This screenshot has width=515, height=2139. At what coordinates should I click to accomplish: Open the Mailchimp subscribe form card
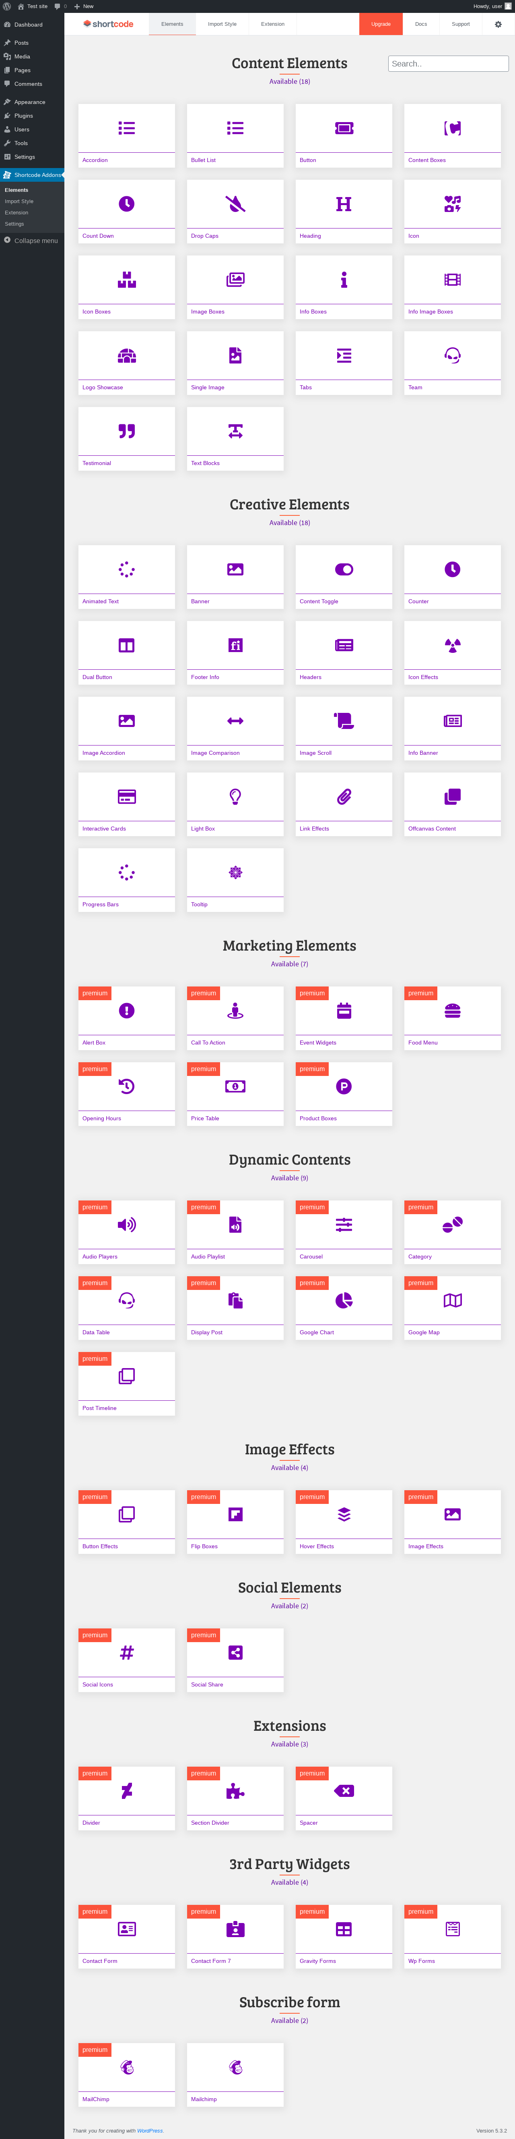pos(235,2074)
